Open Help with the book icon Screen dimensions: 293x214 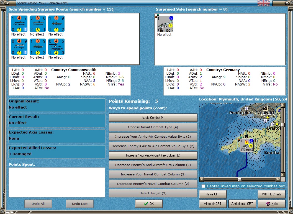point(272,203)
